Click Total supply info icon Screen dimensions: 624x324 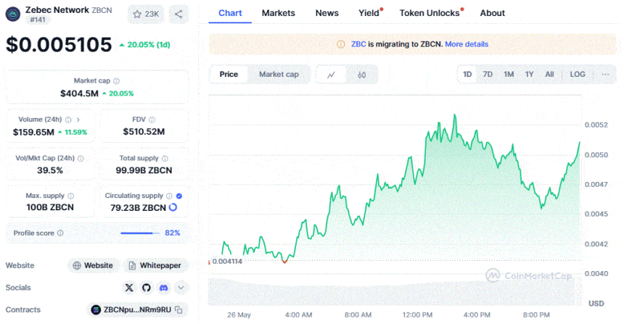click(x=165, y=159)
